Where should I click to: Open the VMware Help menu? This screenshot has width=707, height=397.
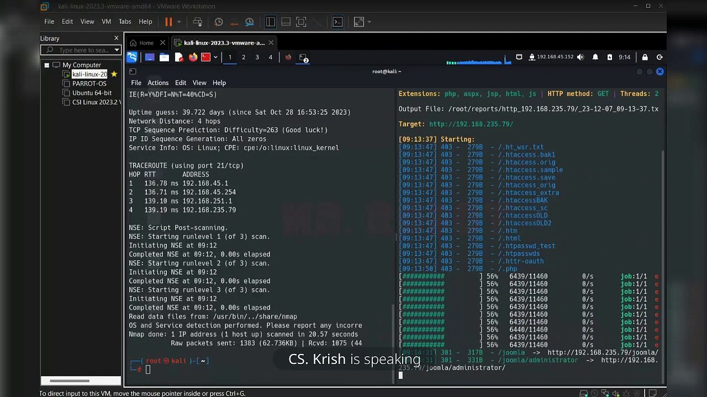145,22
